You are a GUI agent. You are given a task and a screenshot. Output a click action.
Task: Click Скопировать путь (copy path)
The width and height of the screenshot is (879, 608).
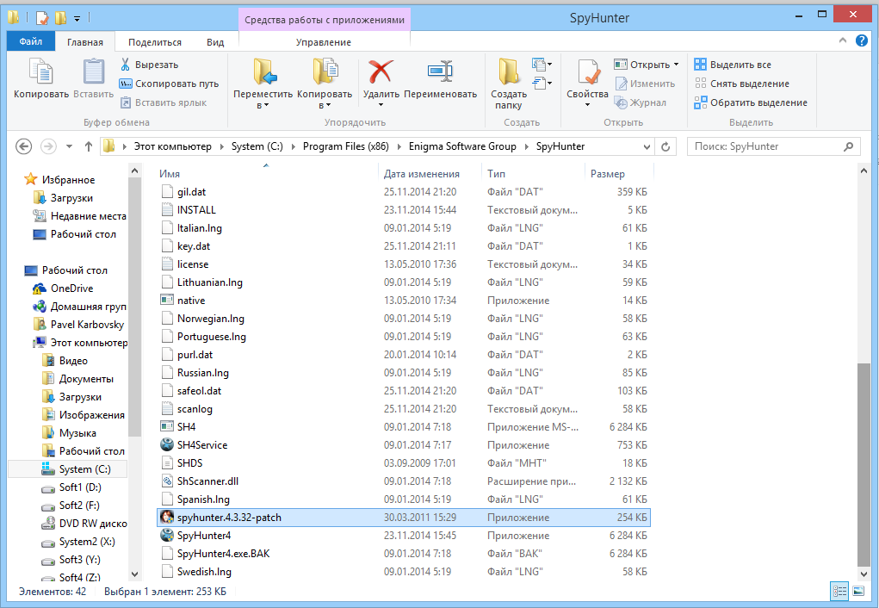(169, 84)
